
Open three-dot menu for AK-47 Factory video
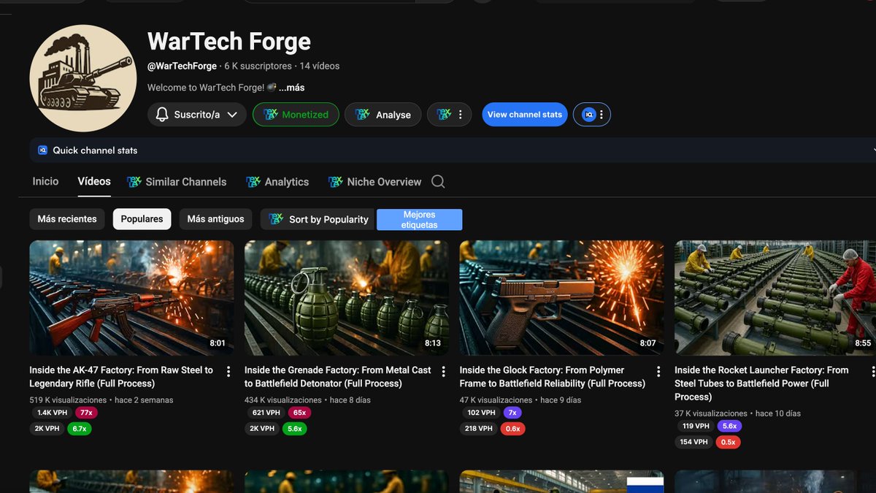(228, 372)
